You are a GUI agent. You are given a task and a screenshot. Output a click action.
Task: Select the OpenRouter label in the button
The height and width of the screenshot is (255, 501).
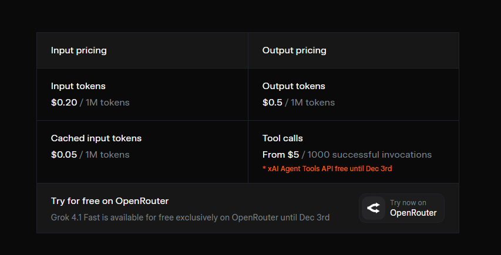pos(413,213)
